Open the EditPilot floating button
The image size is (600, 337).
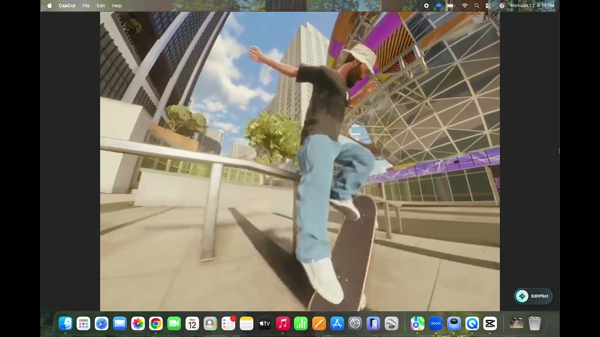click(533, 296)
